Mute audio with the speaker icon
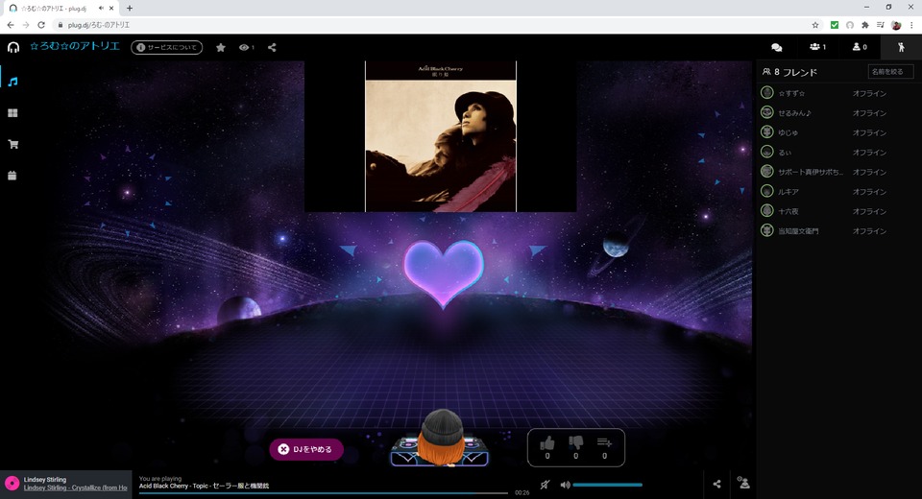This screenshot has height=499, width=922. 565,485
